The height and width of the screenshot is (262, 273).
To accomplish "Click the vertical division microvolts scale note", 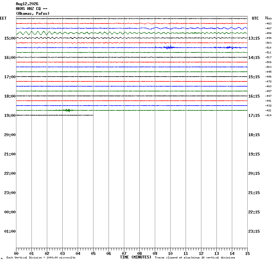I will tap(41, 257).
